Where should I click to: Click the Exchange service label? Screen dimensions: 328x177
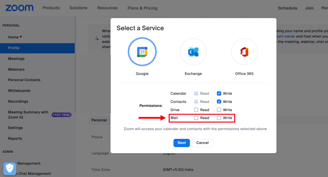(193, 74)
